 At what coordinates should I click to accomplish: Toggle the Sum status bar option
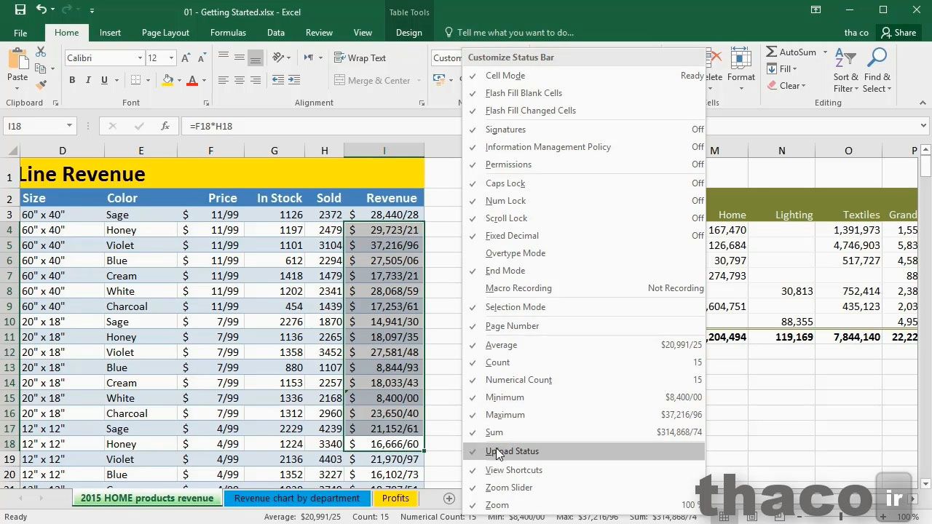(584, 432)
